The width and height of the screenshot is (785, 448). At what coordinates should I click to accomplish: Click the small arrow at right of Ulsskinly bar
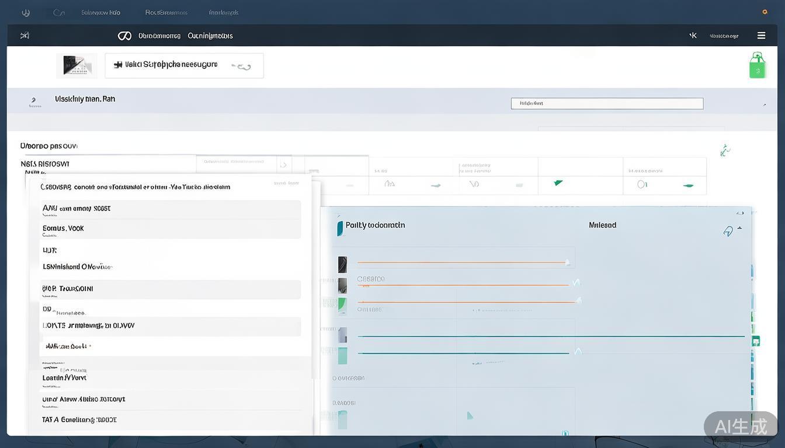765,104
